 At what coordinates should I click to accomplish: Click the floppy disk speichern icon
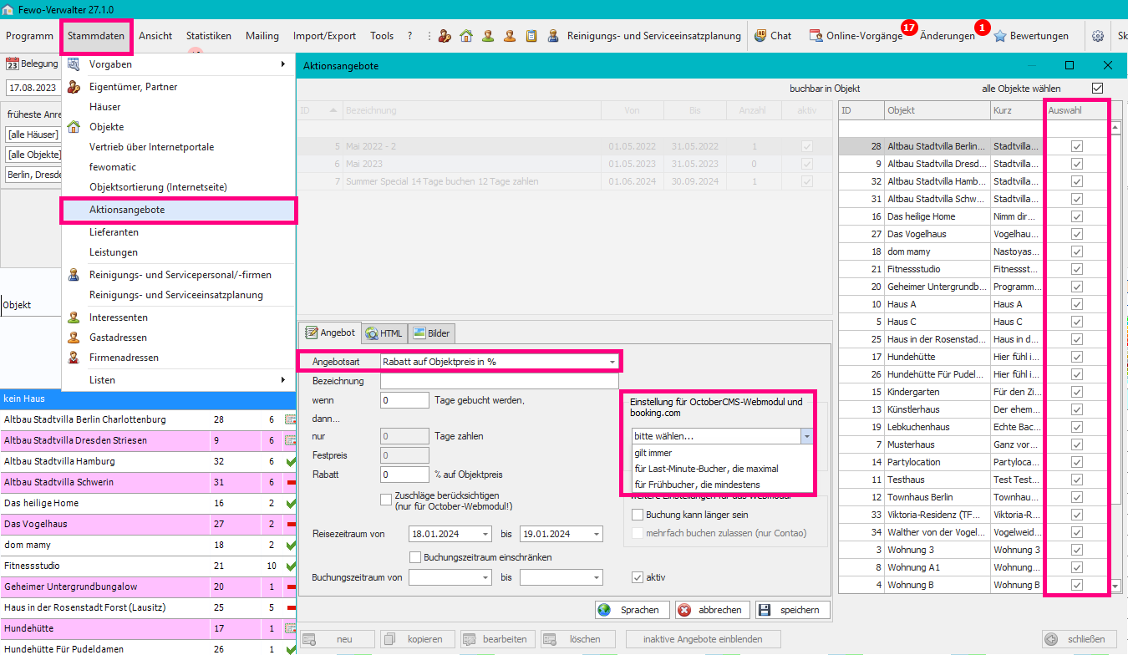pos(765,610)
